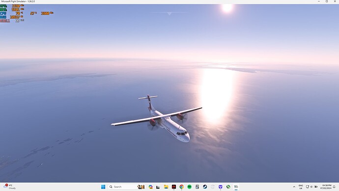The image size is (339, 191).
Task: Show hidden system tray icons
Action: pos(294,187)
